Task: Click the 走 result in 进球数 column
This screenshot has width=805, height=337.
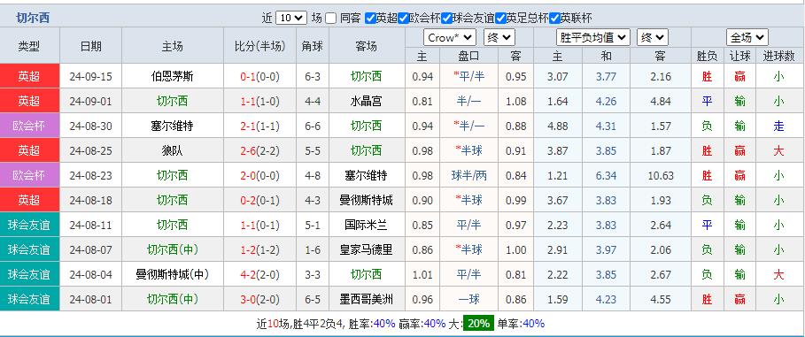Action: click(778, 126)
